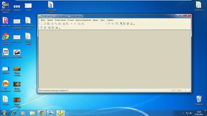Click the round yellow help icon in the first toolbar
207x116 pixels.
pos(131,24)
